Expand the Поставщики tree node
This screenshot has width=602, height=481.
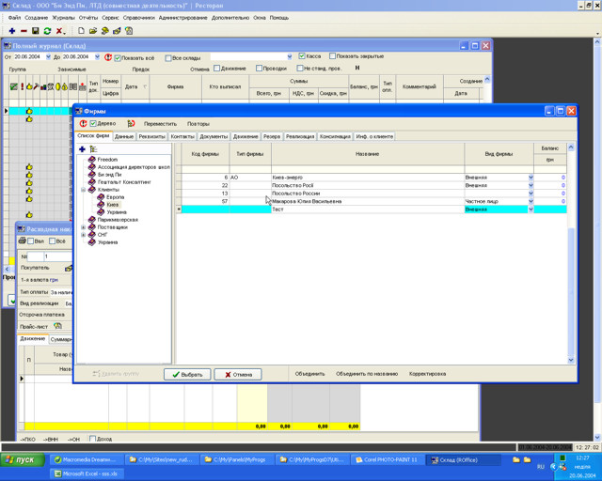tap(83, 227)
